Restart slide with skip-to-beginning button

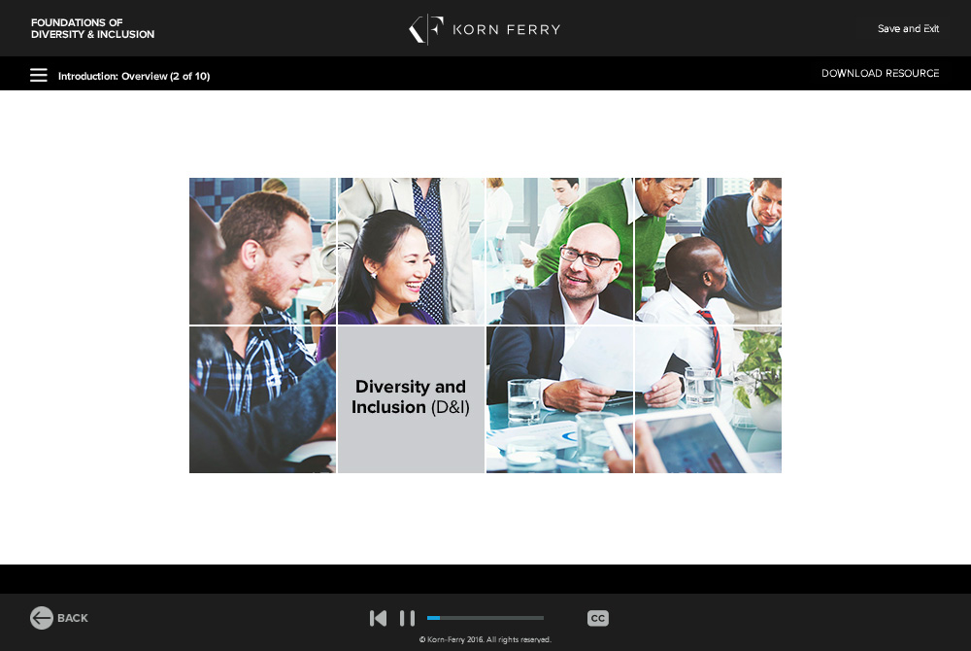(378, 618)
